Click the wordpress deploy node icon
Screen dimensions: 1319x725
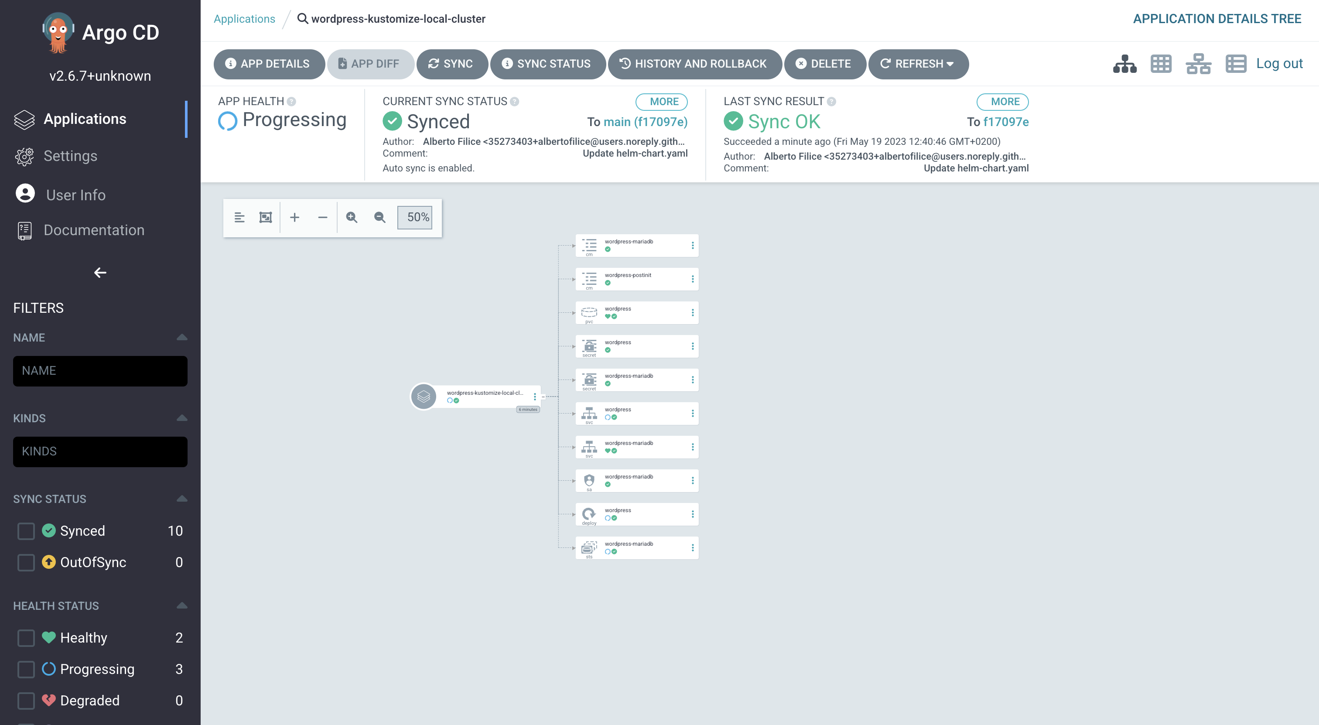coord(589,513)
